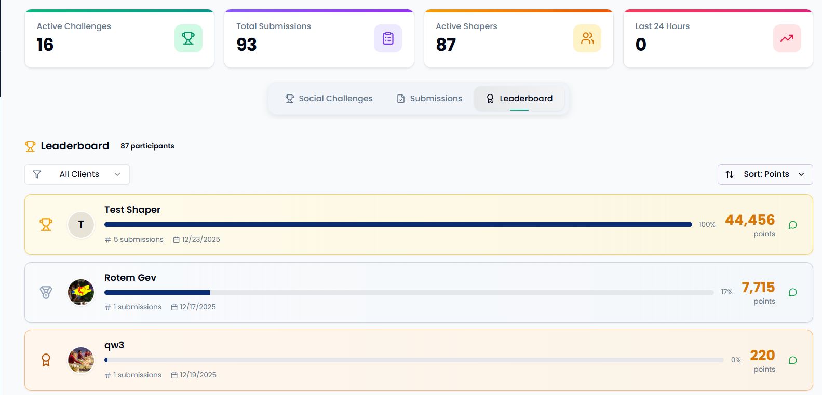822x395 pixels.
Task: Click Test Shaper's 100% progress bar
Action: pyautogui.click(x=398, y=225)
